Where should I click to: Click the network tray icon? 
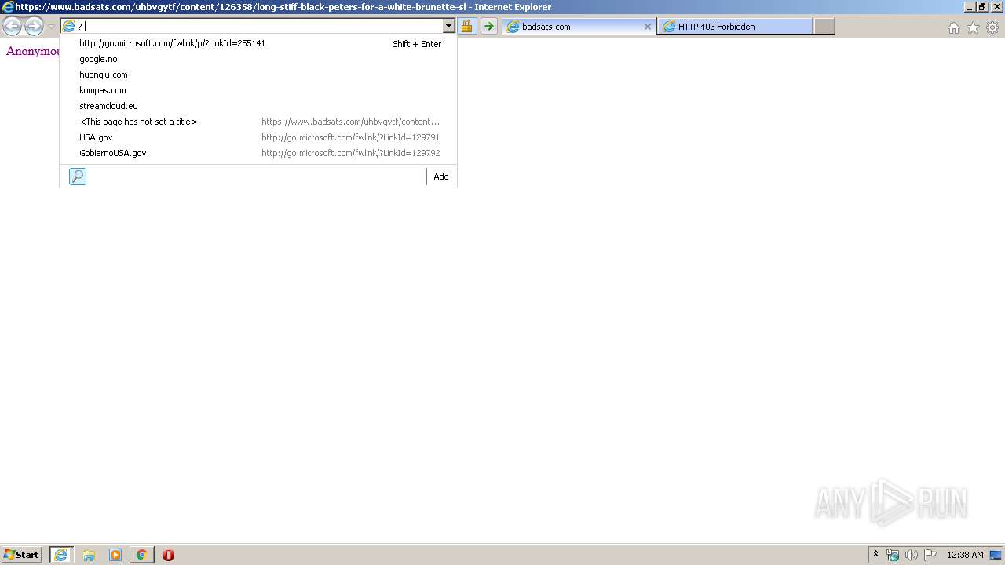pyautogui.click(x=893, y=555)
